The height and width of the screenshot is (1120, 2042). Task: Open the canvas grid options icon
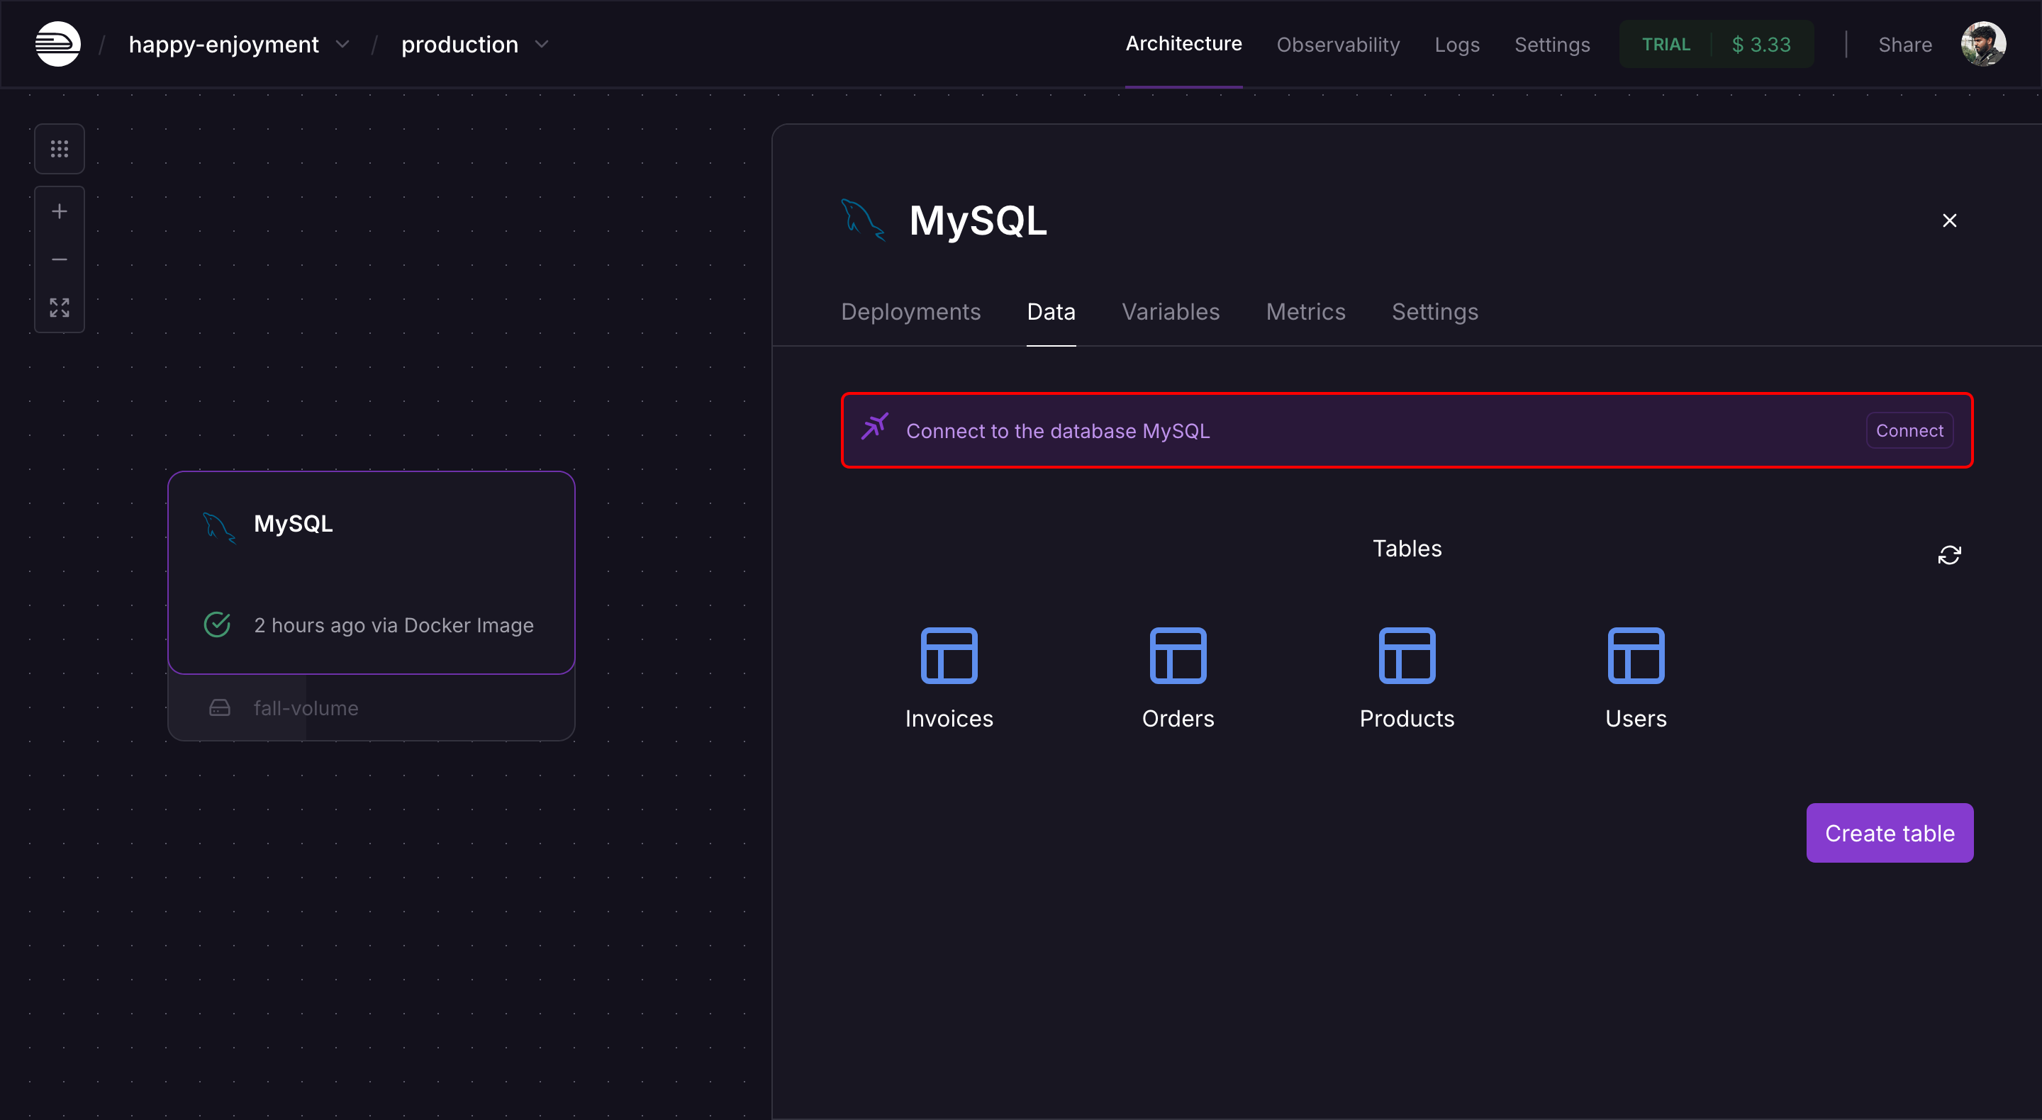coord(60,149)
